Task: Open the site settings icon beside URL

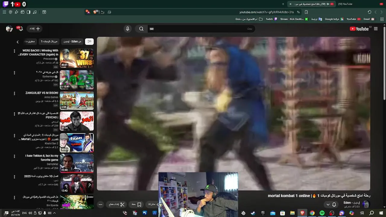Action: 298,12
